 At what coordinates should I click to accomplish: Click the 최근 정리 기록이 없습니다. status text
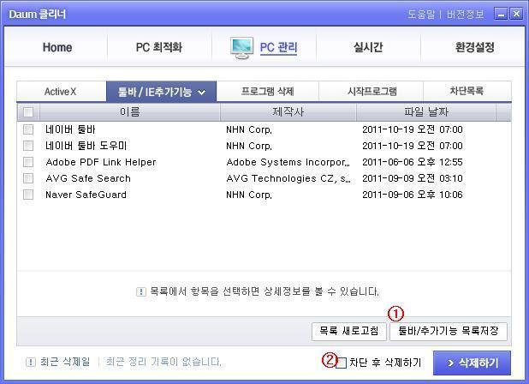point(163,362)
